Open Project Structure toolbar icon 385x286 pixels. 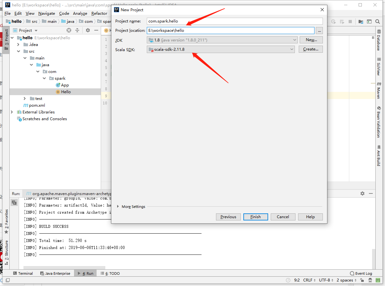pyautogui.click(x=361, y=22)
